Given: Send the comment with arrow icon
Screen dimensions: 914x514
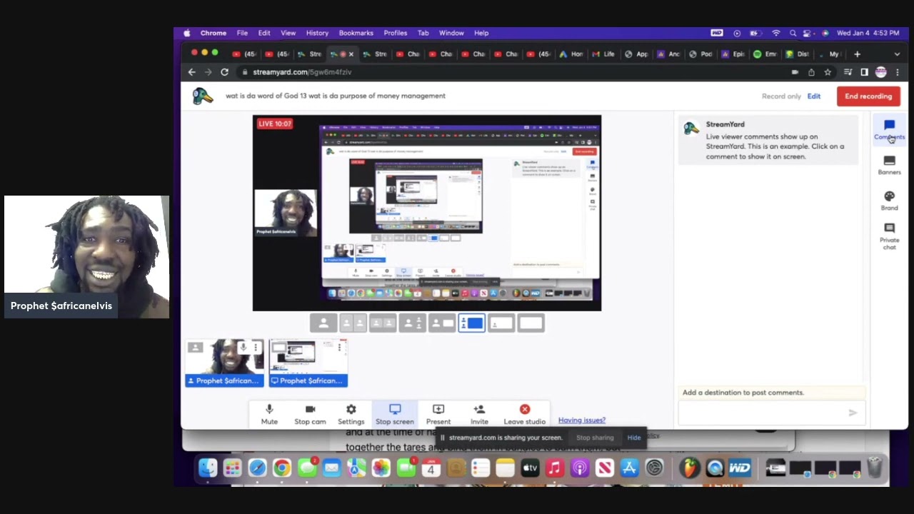Looking at the screenshot, I should 853,413.
